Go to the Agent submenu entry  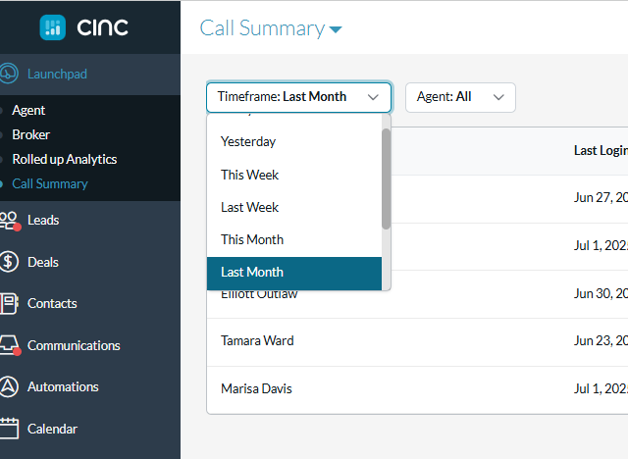pyautogui.click(x=28, y=110)
